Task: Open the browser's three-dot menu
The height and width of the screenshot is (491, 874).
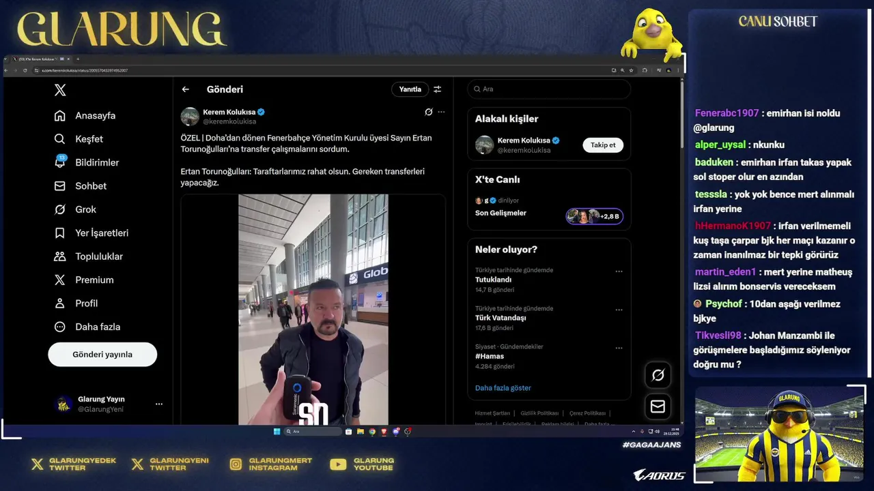Action: pos(678,70)
